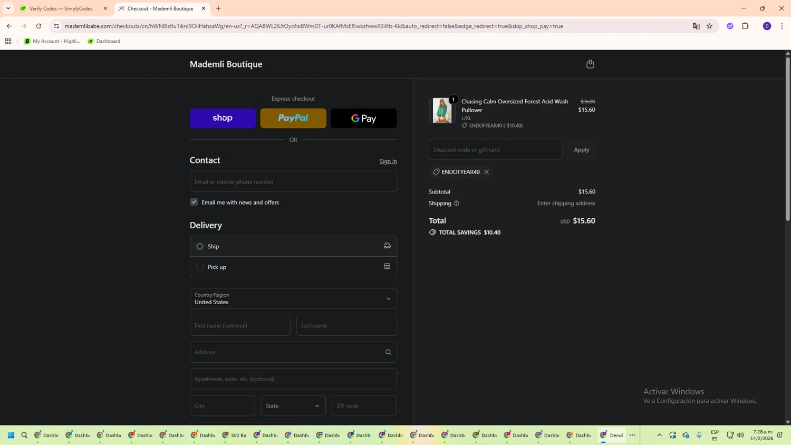Image resolution: width=791 pixels, height=445 pixels.
Task: Open the clock showing 7:28 a.m.
Action: (x=761, y=436)
